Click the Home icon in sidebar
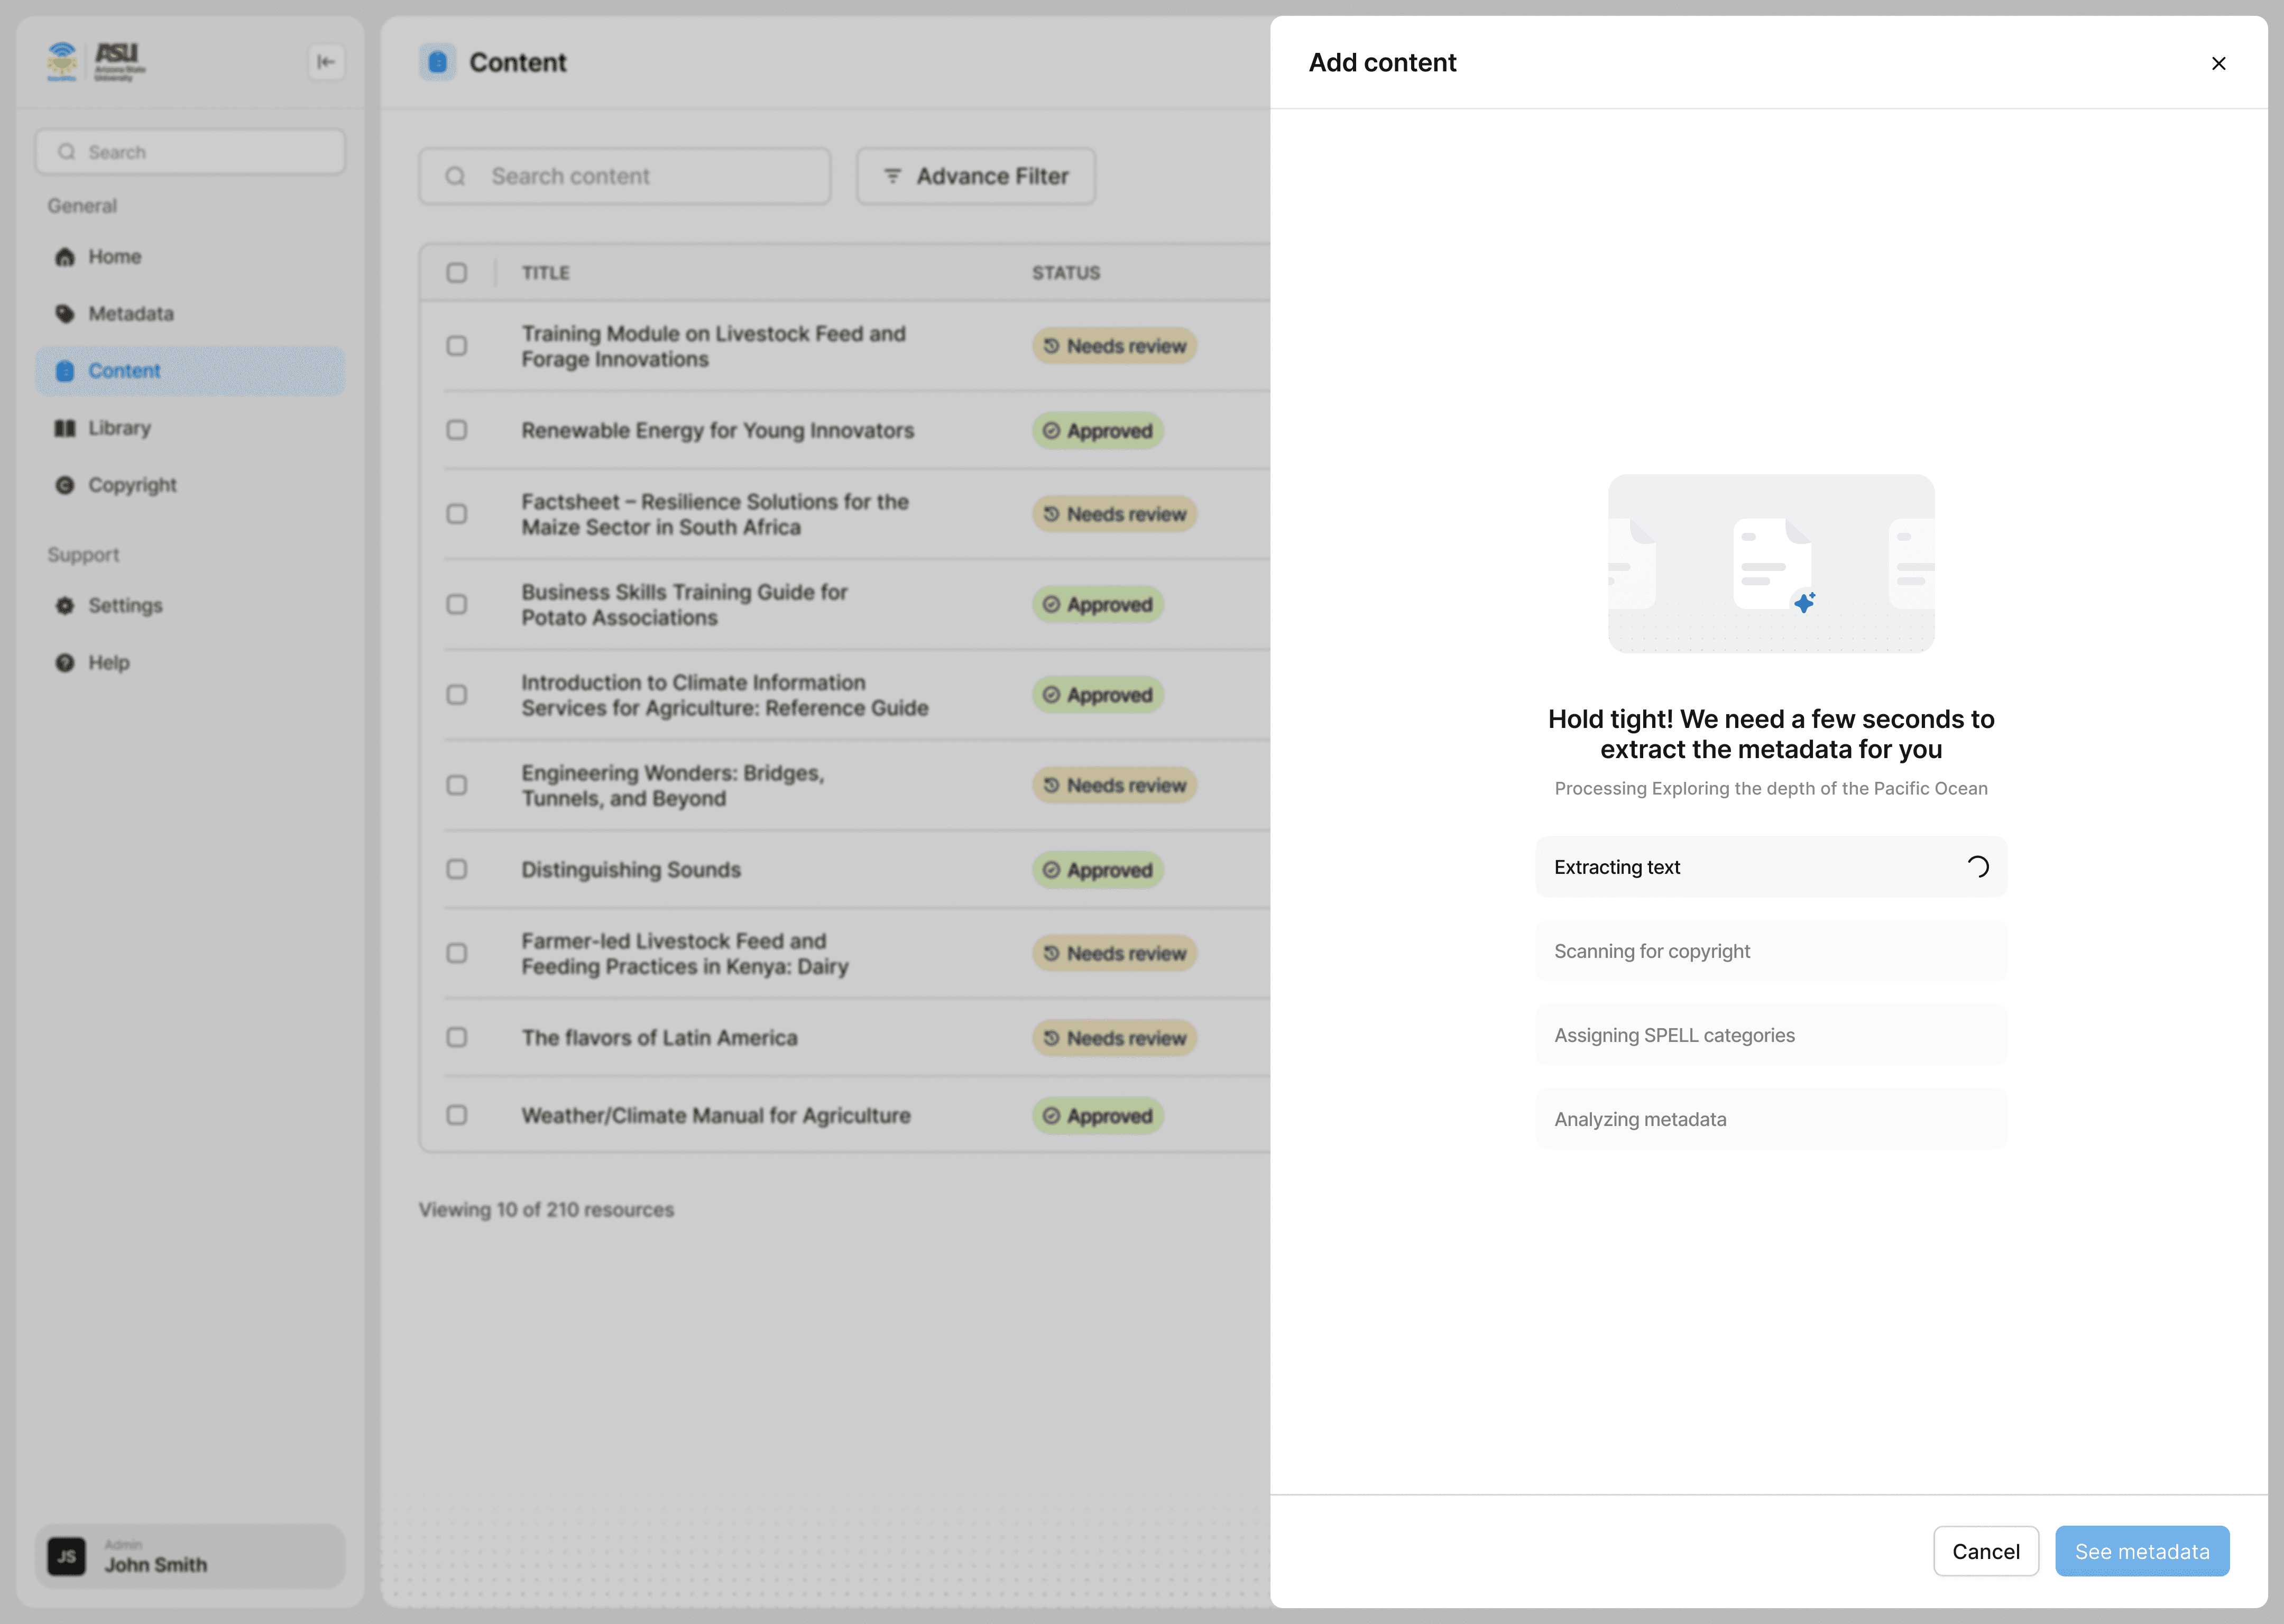 (x=65, y=257)
